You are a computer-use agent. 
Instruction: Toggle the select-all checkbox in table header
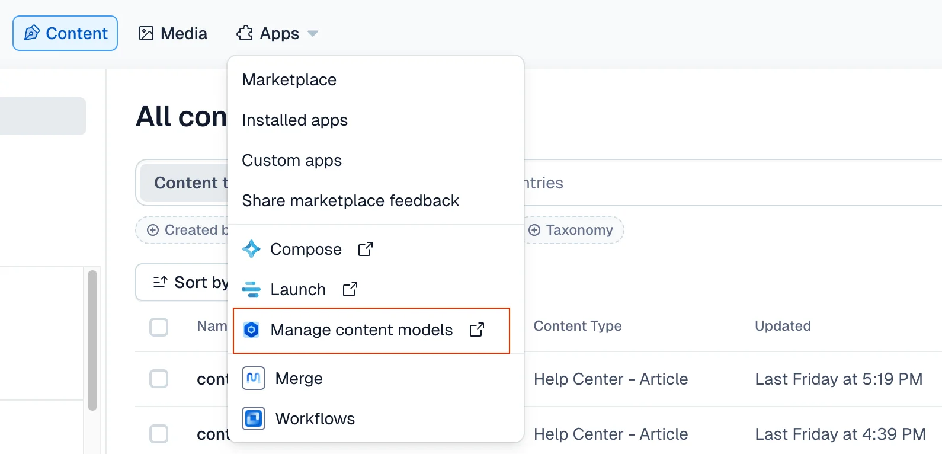tap(159, 327)
